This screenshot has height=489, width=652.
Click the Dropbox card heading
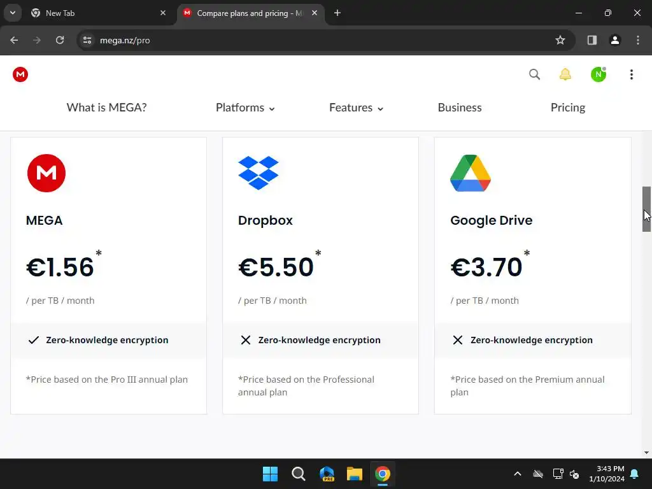pos(266,220)
